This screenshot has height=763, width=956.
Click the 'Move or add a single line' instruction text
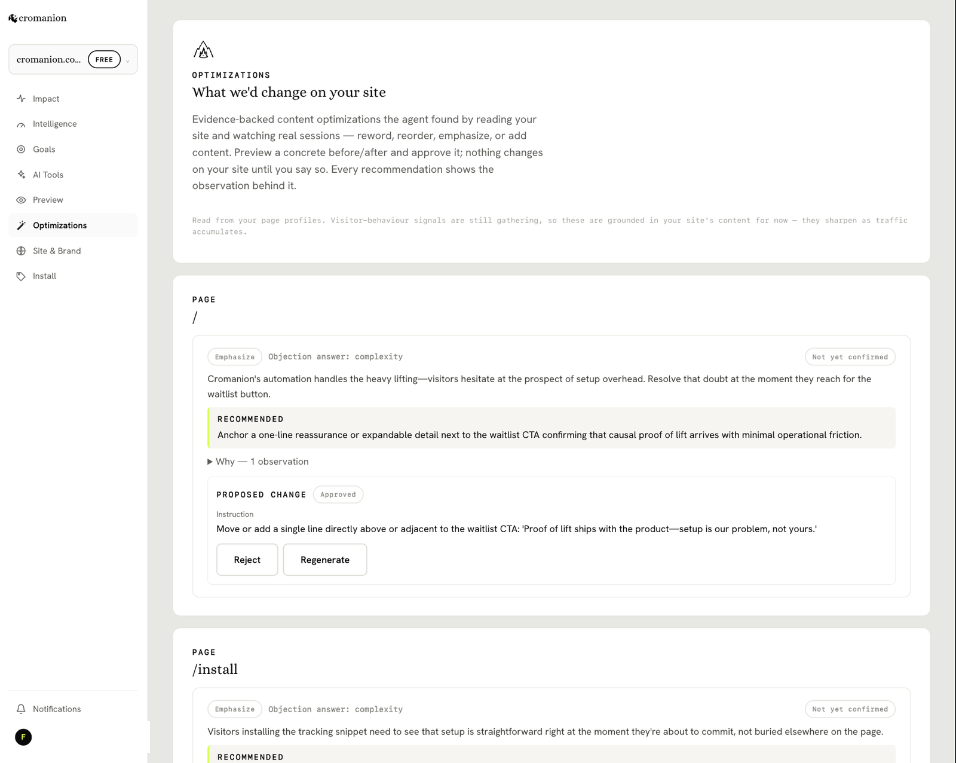coord(516,529)
